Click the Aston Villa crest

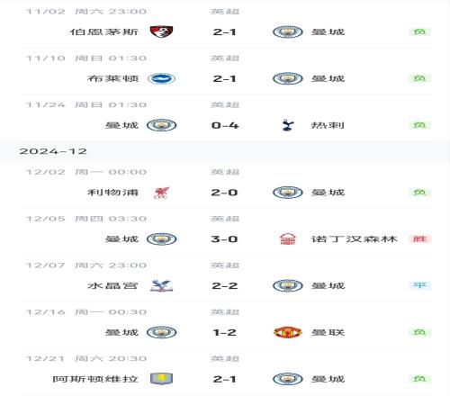161,379
